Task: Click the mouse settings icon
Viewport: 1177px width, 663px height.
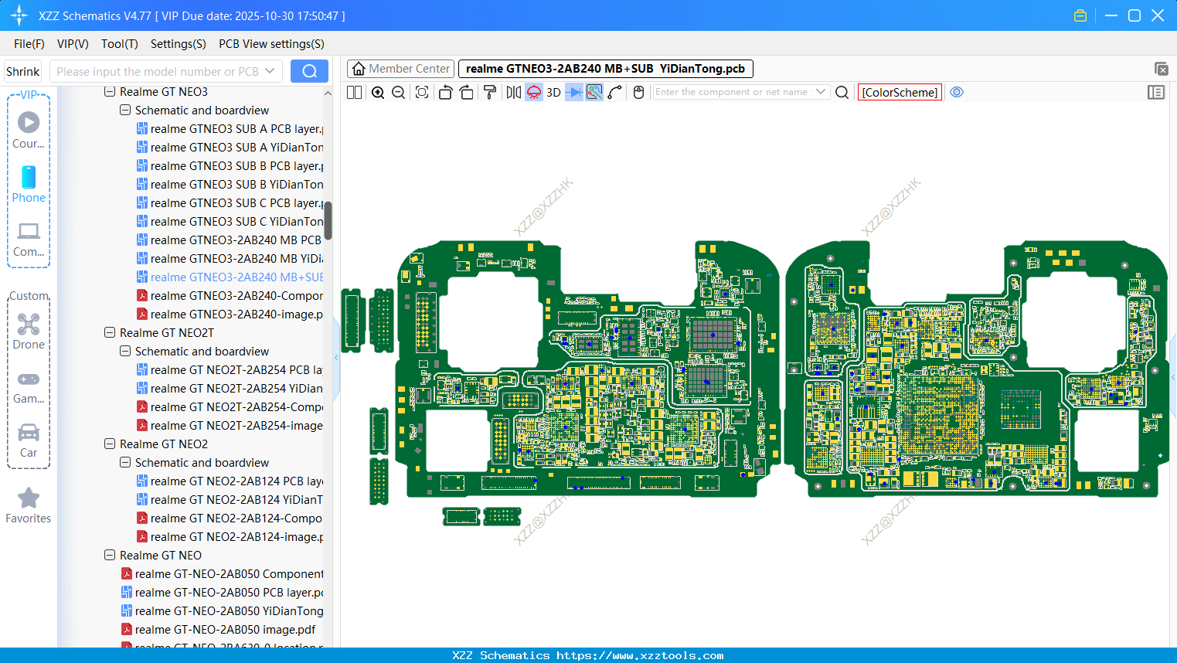Action: 638,93
